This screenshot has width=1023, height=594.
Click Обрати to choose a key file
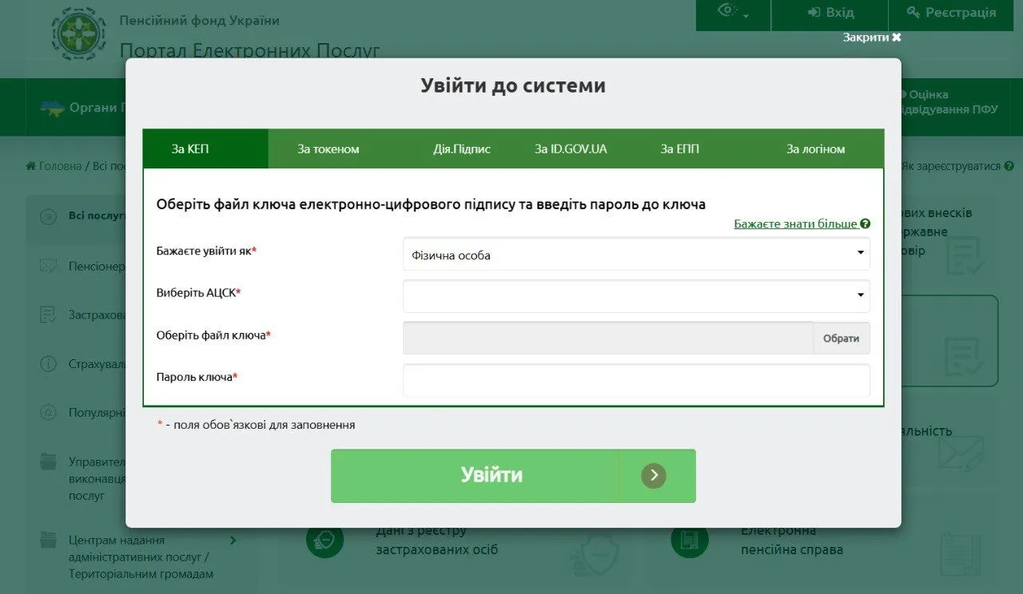841,338
